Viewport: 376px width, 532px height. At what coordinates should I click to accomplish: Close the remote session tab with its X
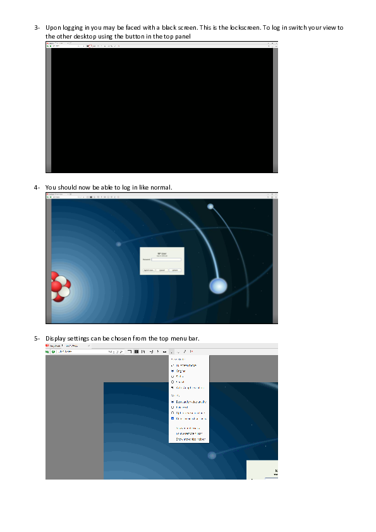(x=89, y=346)
